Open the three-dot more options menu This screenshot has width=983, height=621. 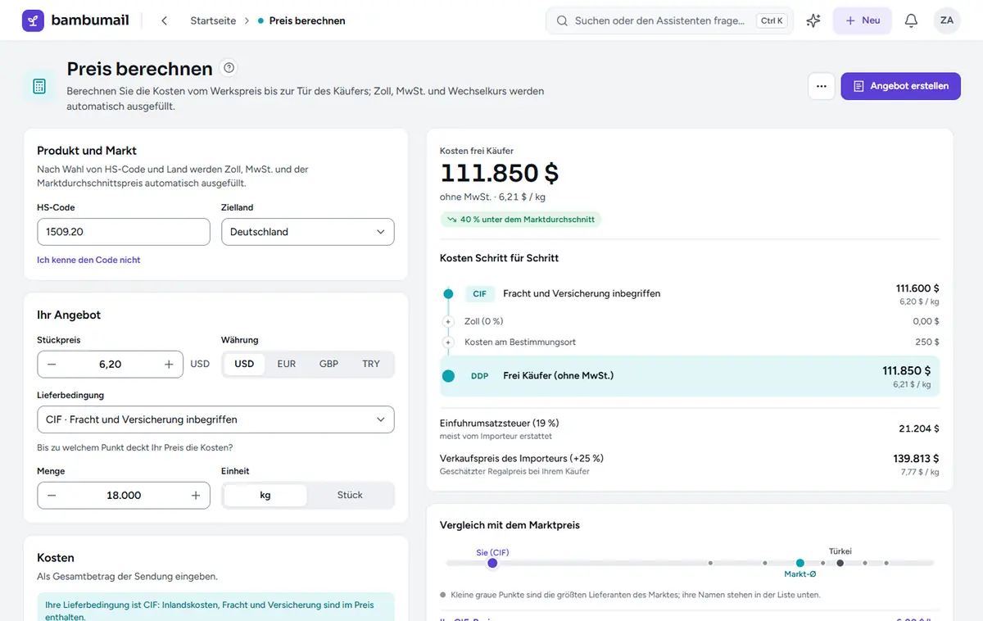pos(822,86)
